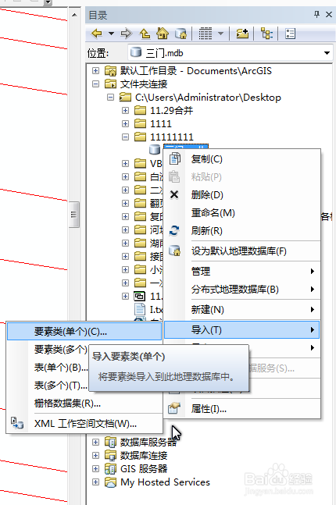Open the 新建(N) submenu
This screenshot has height=505, width=336.
[242, 310]
